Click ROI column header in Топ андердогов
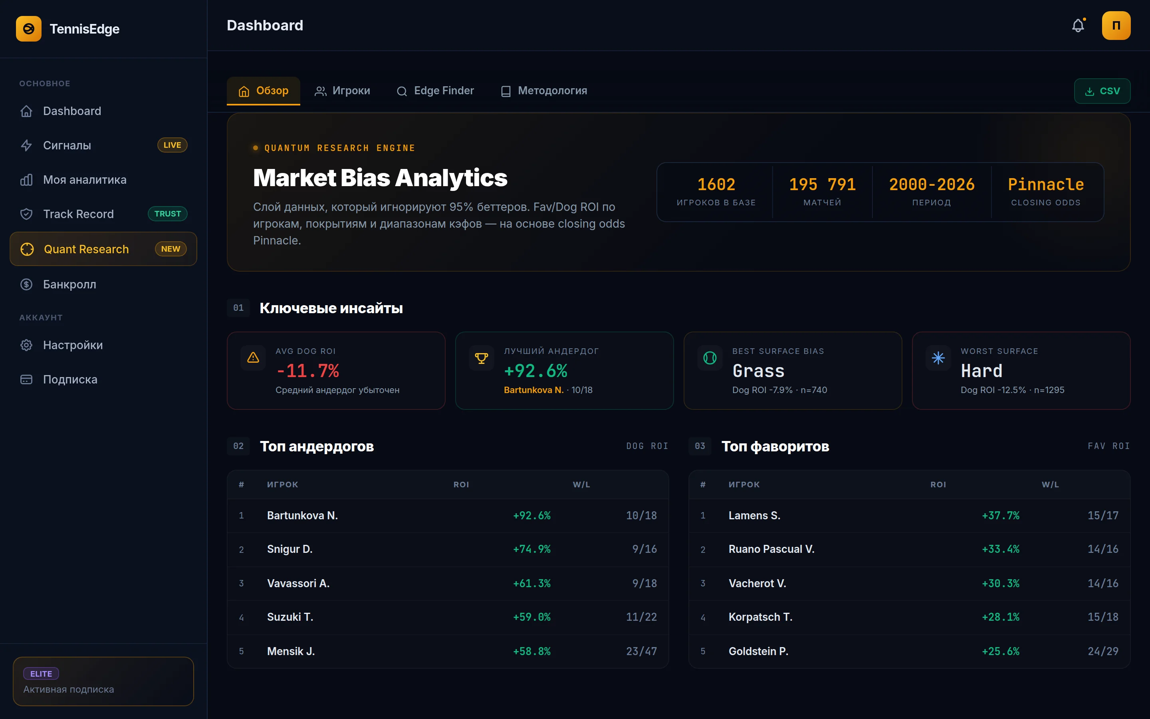The height and width of the screenshot is (719, 1150). pos(461,485)
